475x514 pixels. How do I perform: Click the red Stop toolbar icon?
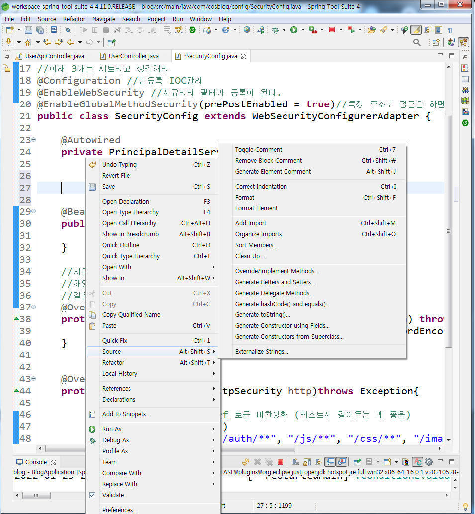point(332,30)
